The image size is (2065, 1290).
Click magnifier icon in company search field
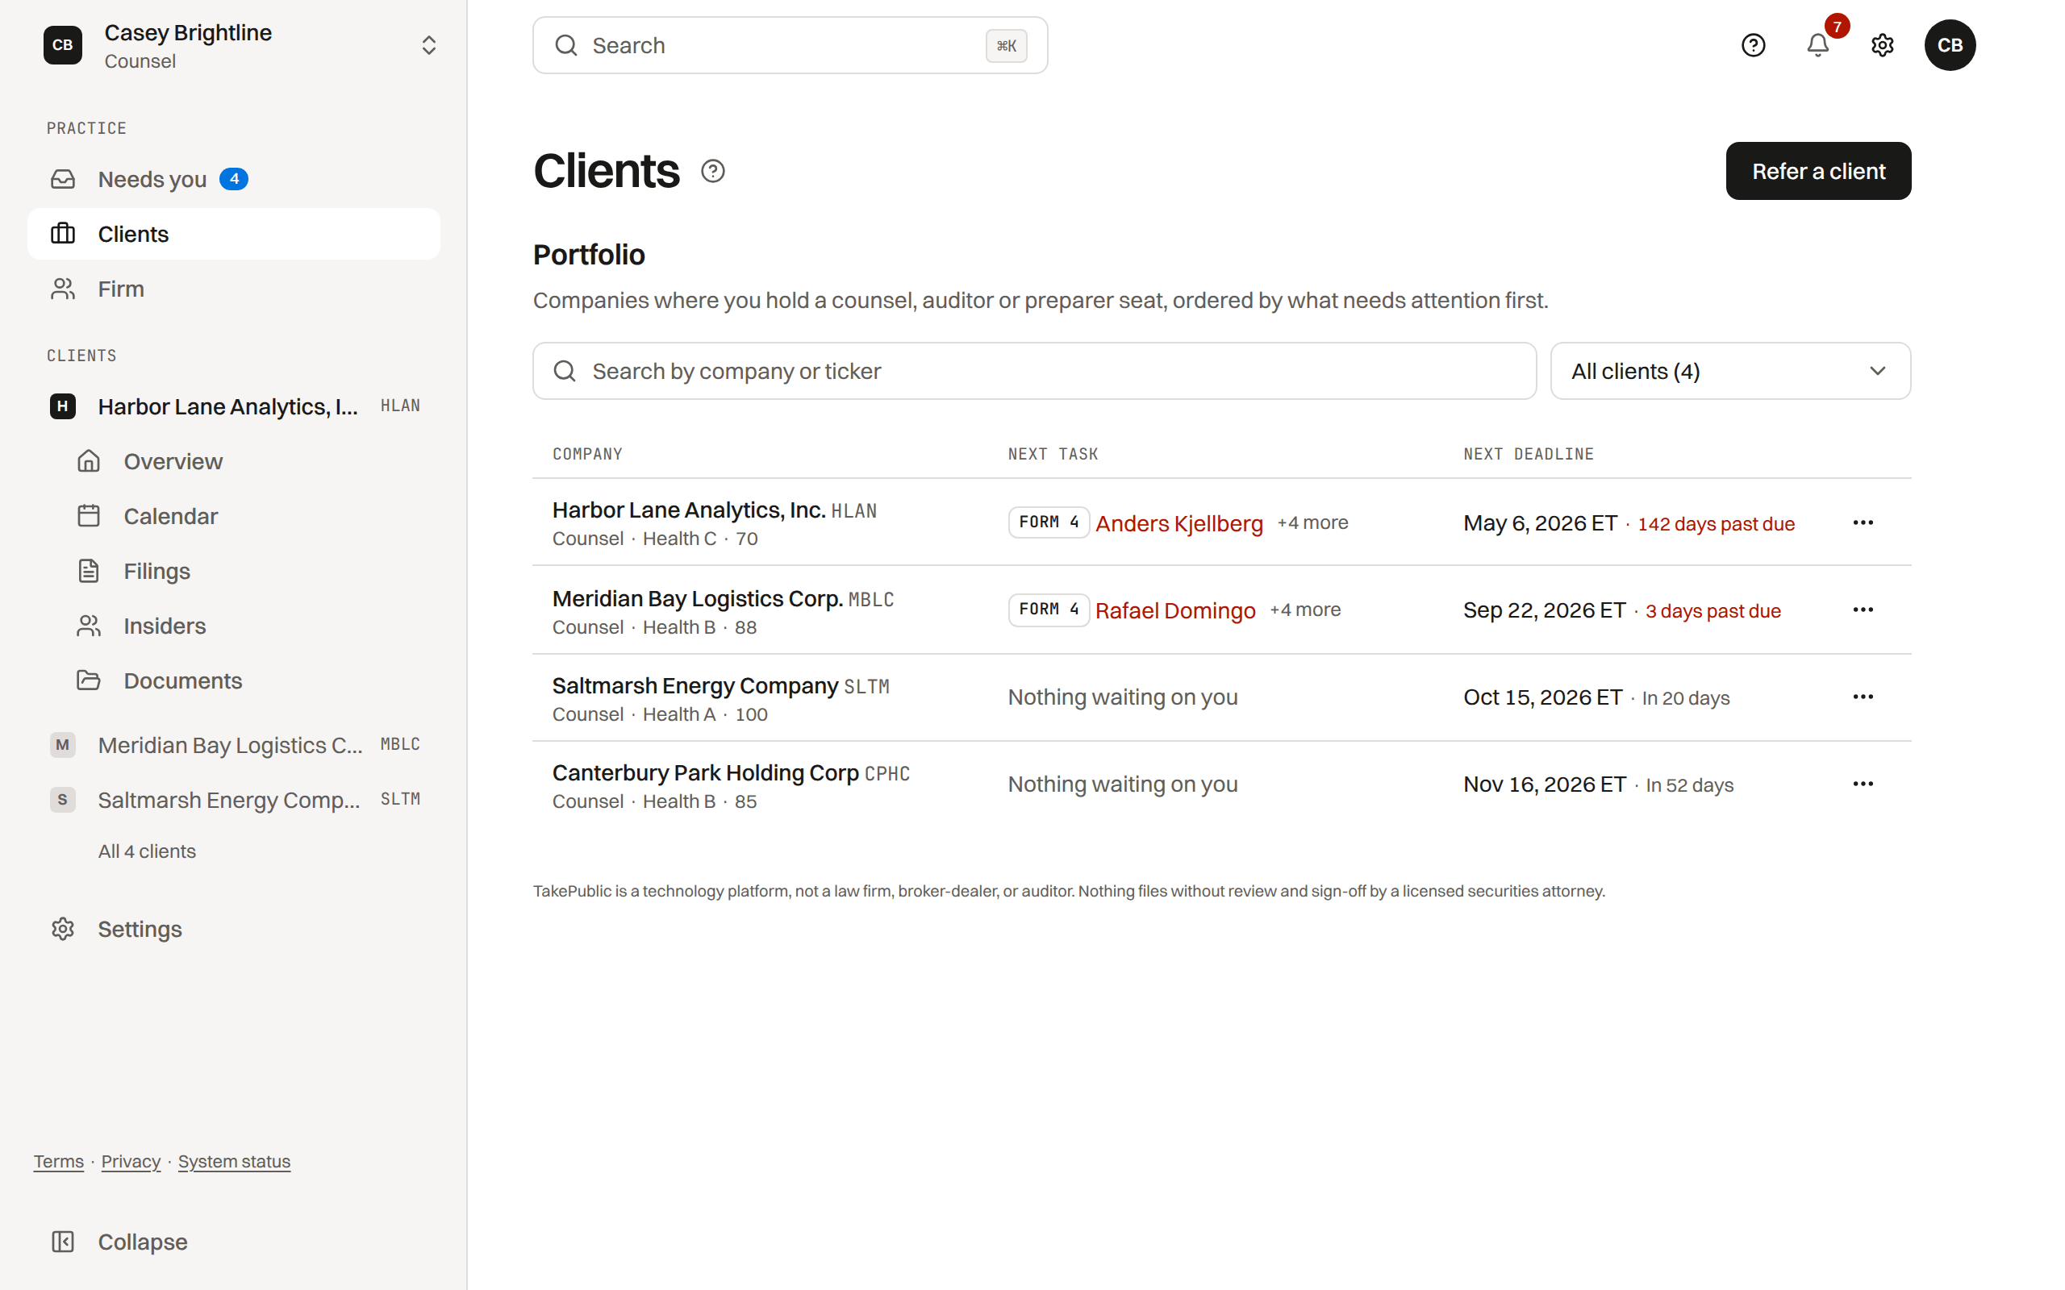(565, 371)
